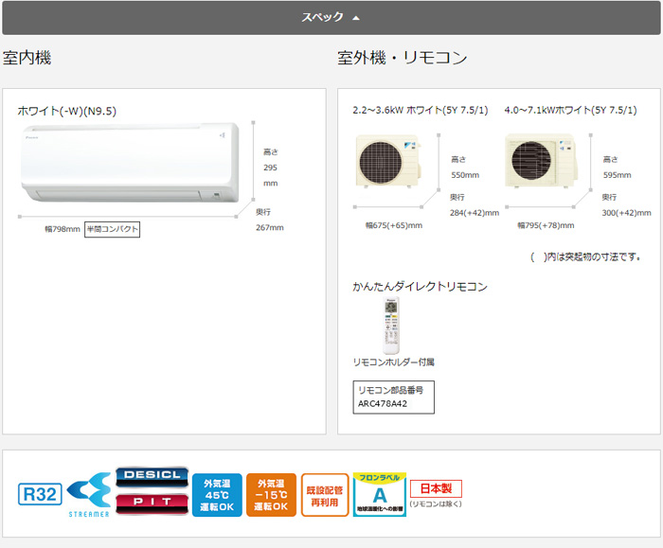Click the 2.2~3.6kW ホワイト(5Y 7.5/1) label
The width and height of the screenshot is (663, 548).
point(421,111)
